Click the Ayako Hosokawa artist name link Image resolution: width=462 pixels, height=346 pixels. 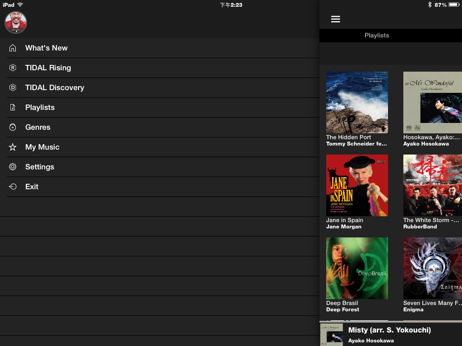pyautogui.click(x=426, y=144)
